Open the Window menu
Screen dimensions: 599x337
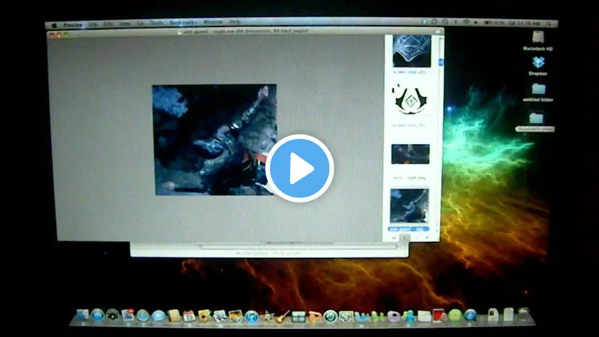[x=213, y=22]
